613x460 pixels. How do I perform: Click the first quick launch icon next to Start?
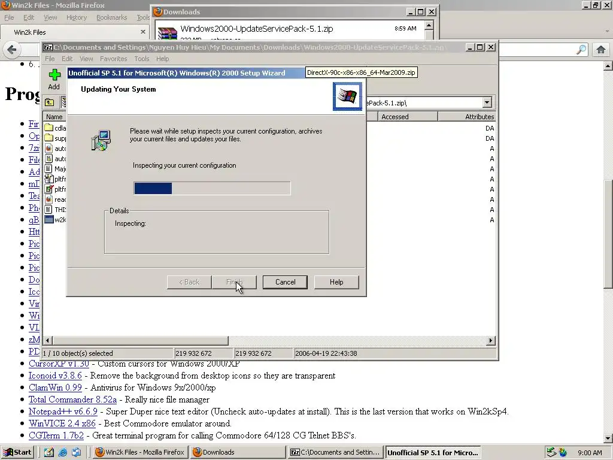pyautogui.click(x=49, y=452)
